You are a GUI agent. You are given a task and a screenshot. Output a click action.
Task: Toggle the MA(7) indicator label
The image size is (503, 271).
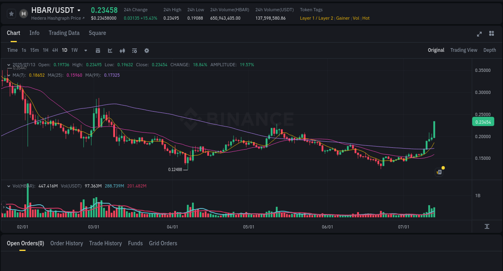point(31,75)
